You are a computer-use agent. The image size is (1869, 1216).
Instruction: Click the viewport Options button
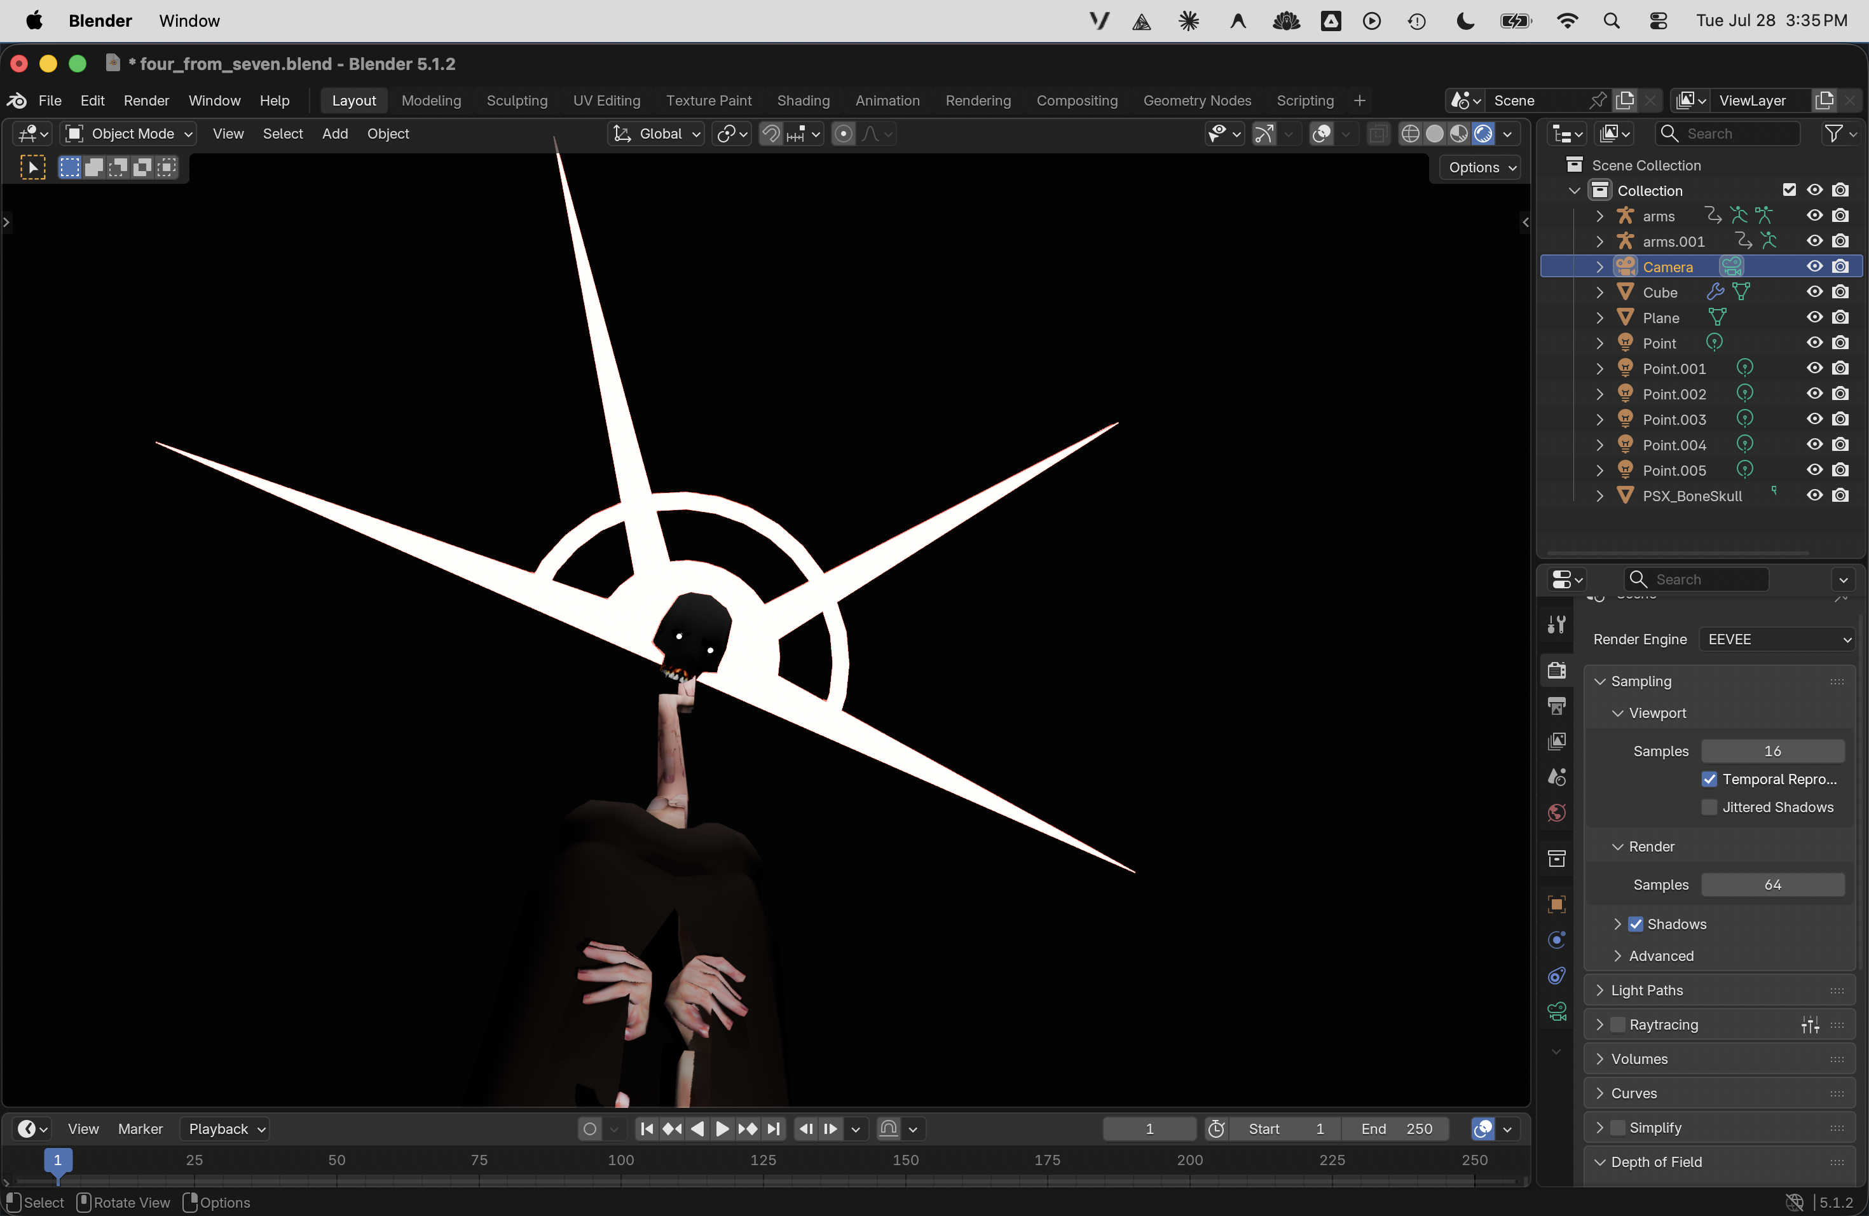click(x=1482, y=167)
